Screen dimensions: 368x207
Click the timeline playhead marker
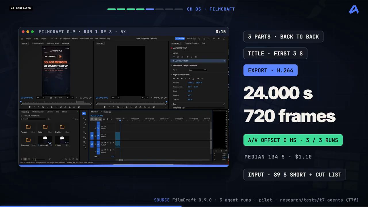120,120
